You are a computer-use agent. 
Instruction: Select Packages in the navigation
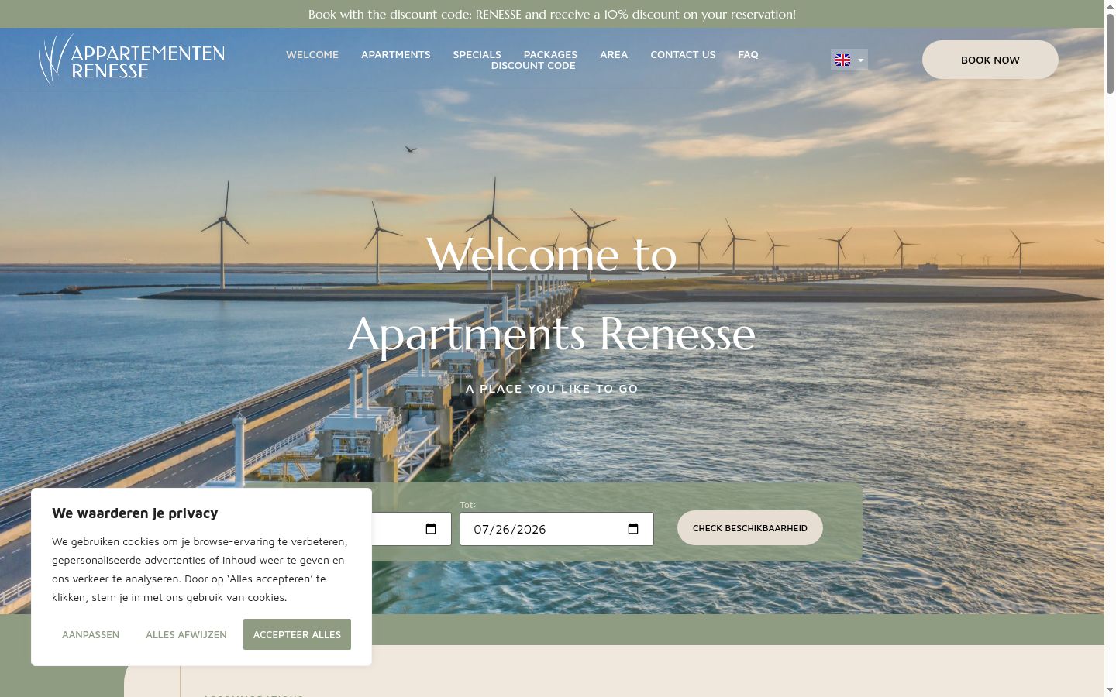tap(550, 54)
